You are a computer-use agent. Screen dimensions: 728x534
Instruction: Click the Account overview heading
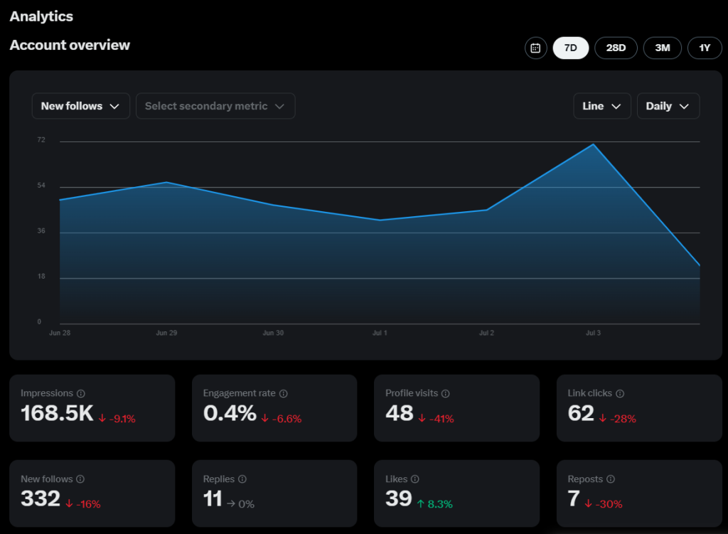pos(69,45)
